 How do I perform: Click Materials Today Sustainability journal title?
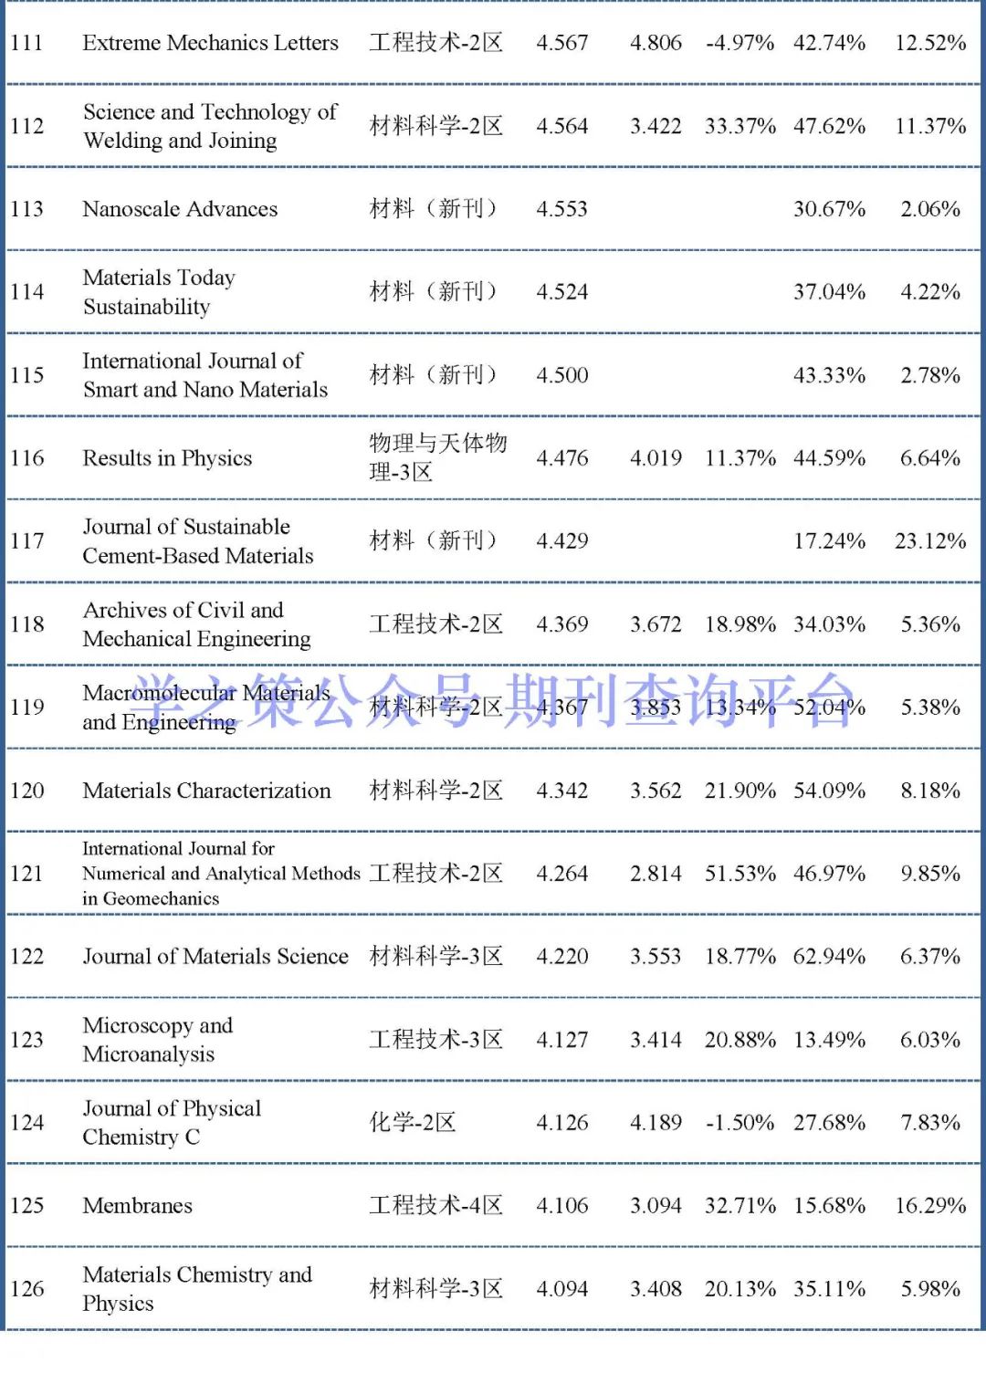click(x=159, y=292)
